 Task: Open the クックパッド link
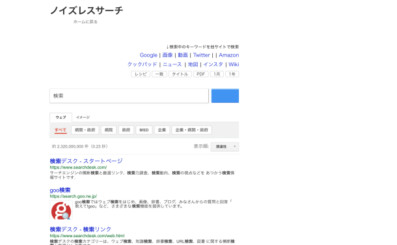[143, 64]
